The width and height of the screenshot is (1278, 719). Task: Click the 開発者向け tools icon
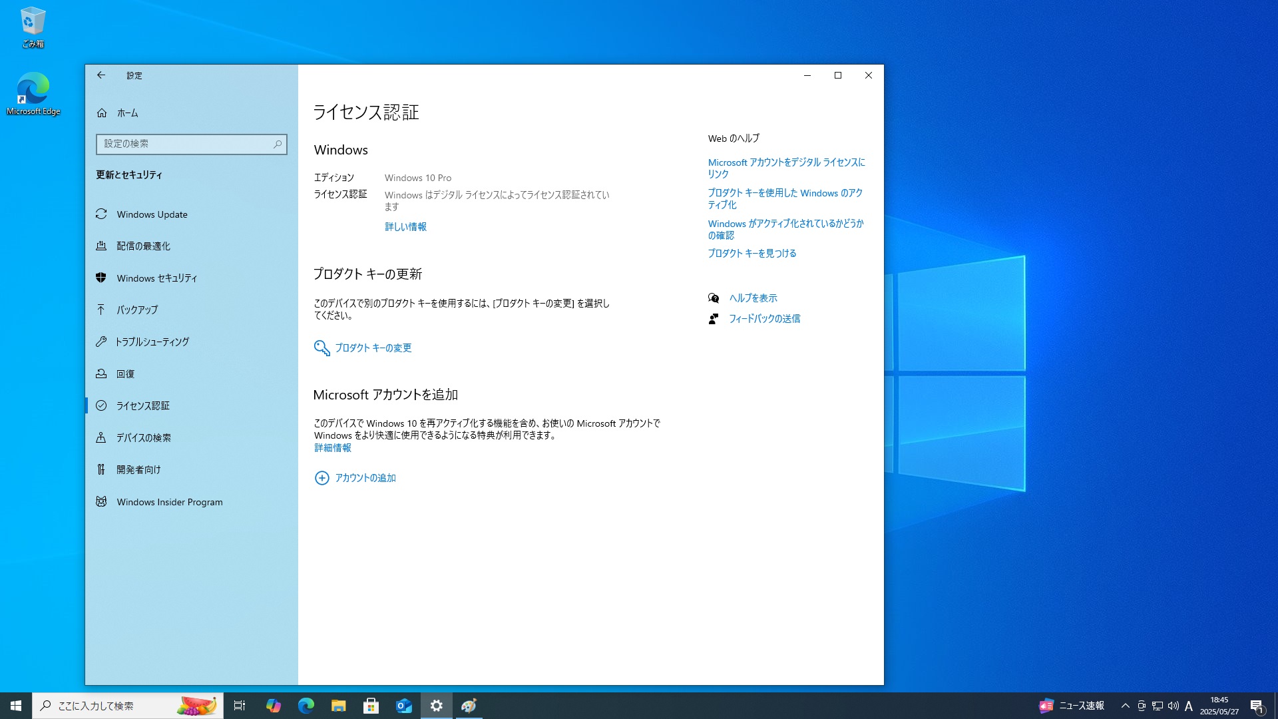tap(101, 469)
